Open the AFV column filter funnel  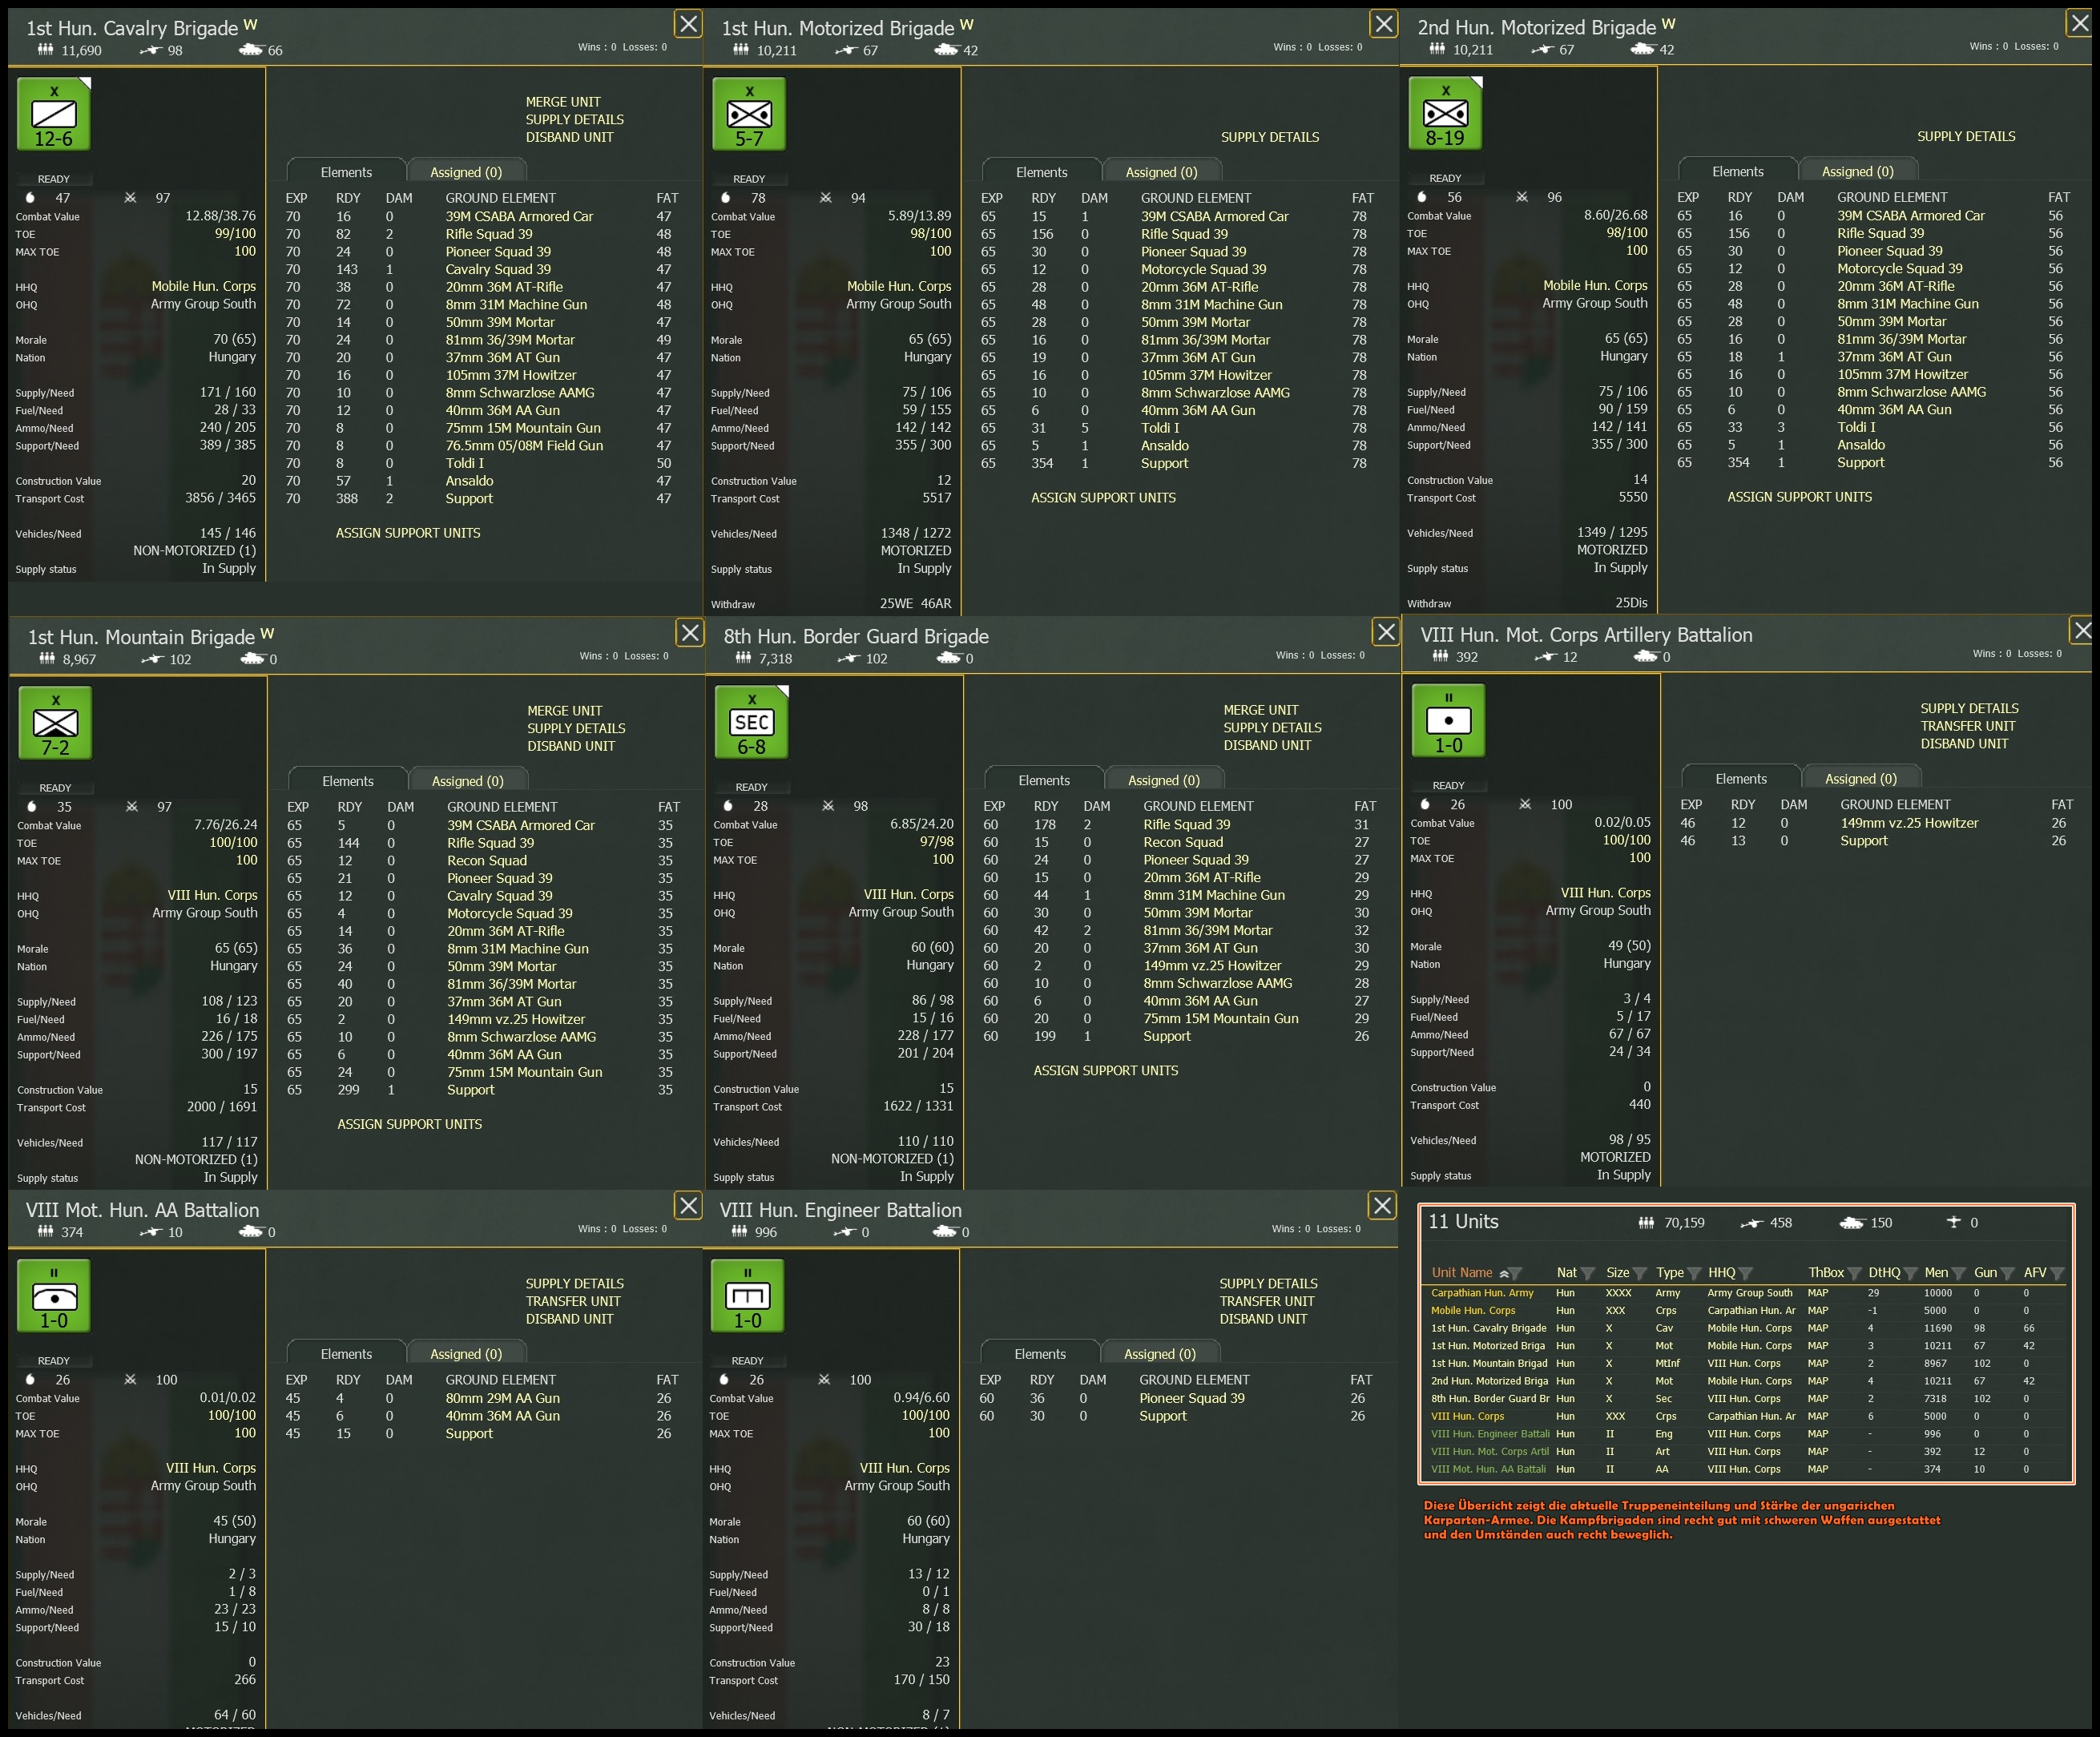pos(2057,1273)
